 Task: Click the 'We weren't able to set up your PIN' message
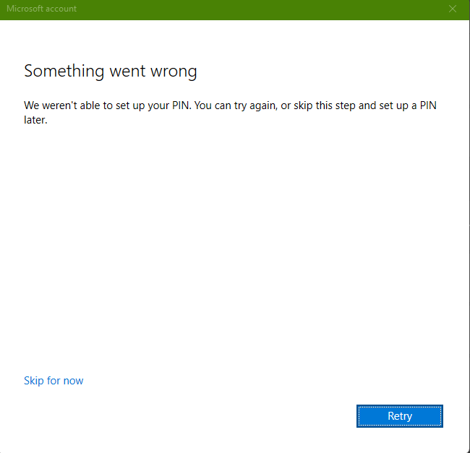(230, 113)
